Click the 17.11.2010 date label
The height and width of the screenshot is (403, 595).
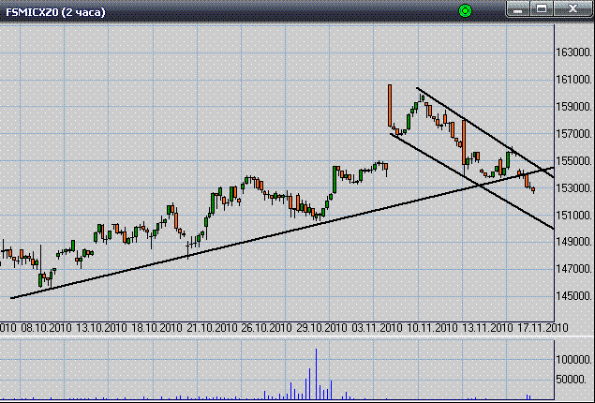[543, 328]
